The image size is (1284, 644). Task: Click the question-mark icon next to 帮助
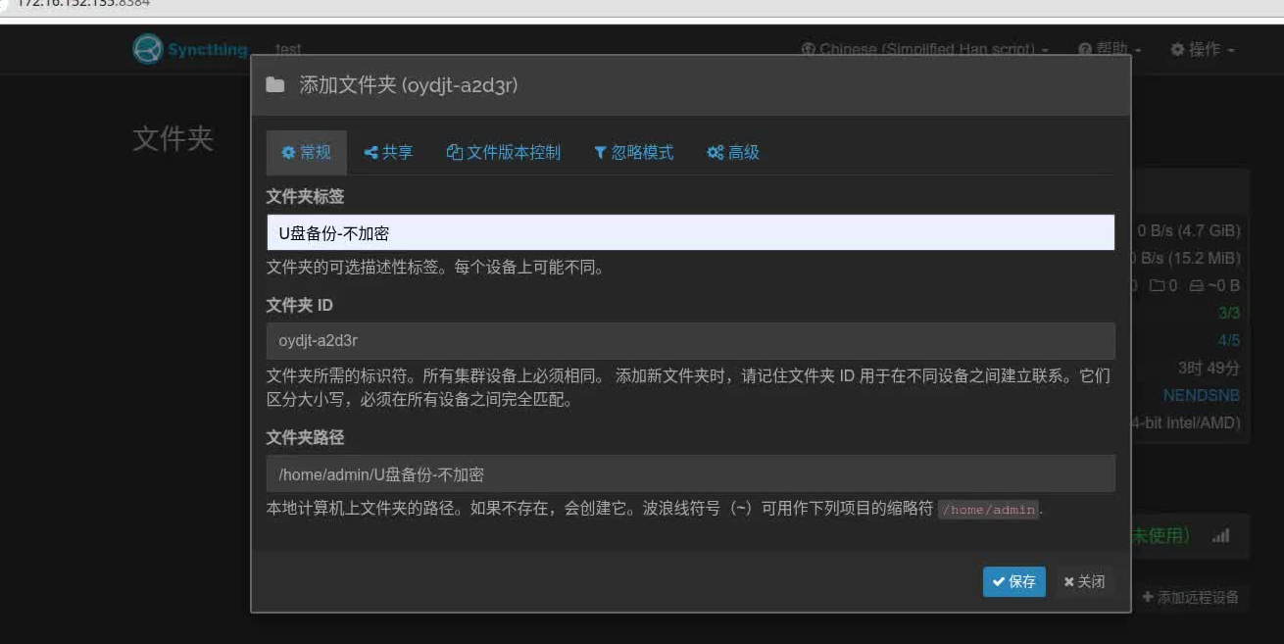click(1084, 49)
